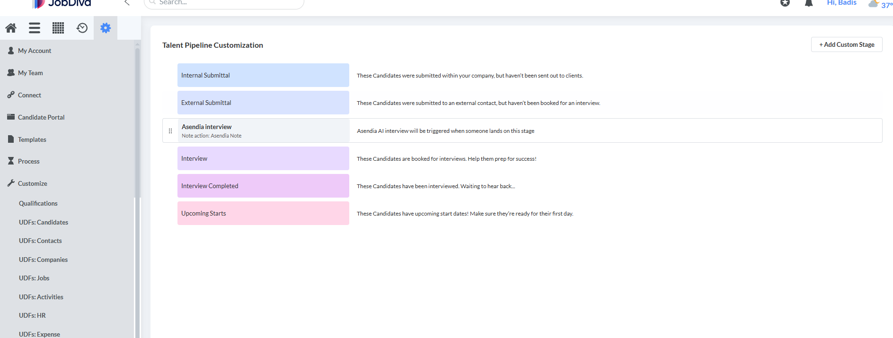Screen dimensions: 893x338
Task: Click the Connect link icon
Action: (11, 95)
